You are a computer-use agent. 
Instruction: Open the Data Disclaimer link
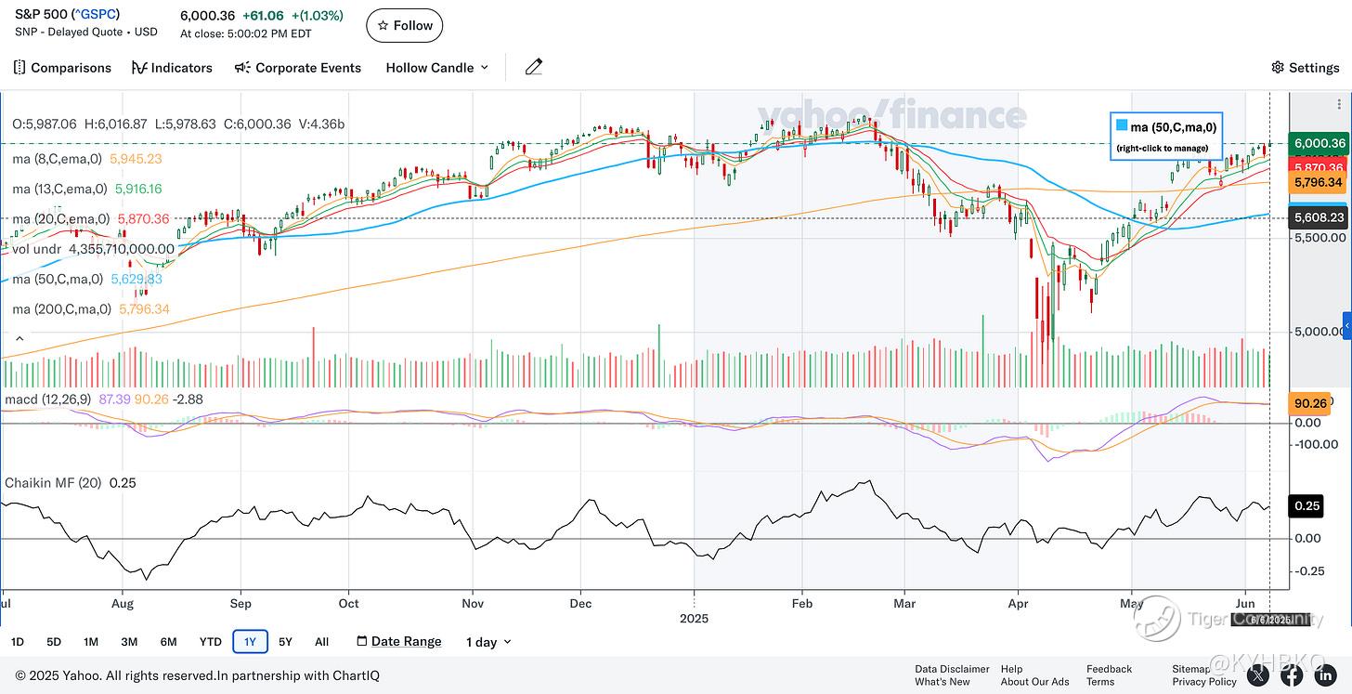pos(952,669)
